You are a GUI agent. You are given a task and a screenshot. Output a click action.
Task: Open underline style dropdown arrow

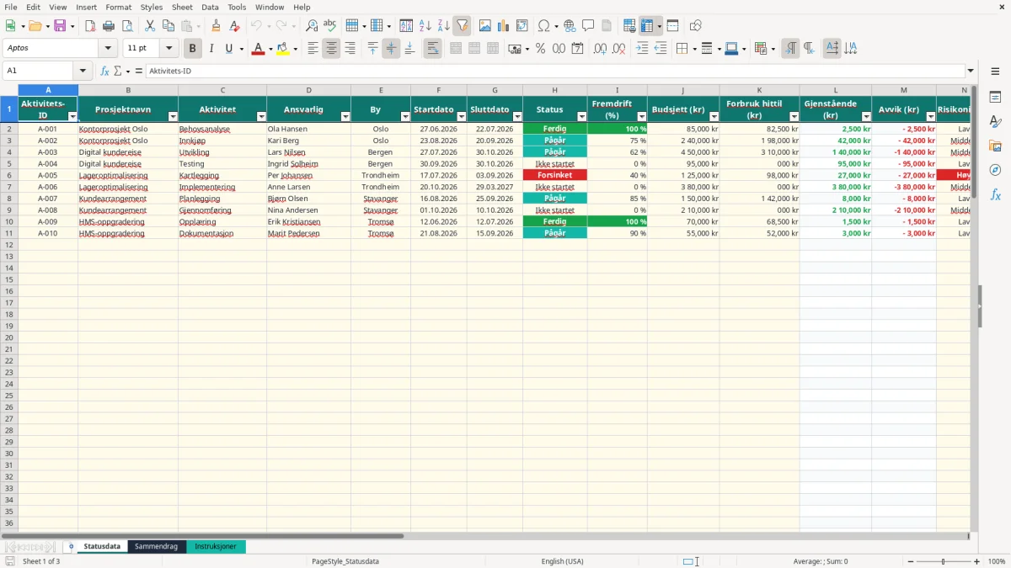241,49
